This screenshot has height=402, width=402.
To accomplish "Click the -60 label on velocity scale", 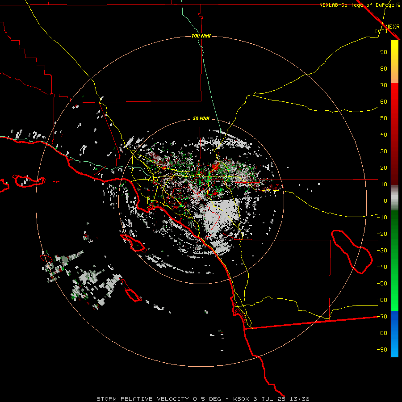I will [x=382, y=300].
